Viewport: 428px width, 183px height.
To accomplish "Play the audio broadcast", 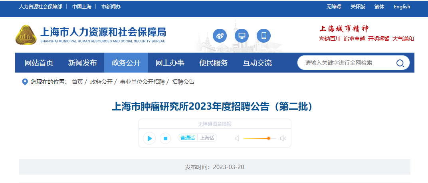I will point(149,138).
